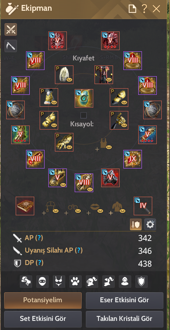Open help with the question mark icon
Image resolution: width=170 pixels, height=330 pixels.
tap(144, 9)
